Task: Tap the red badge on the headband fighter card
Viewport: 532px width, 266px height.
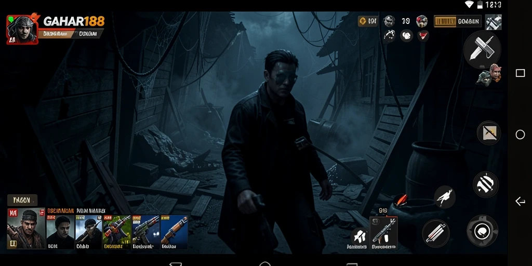Action: [x=13, y=213]
